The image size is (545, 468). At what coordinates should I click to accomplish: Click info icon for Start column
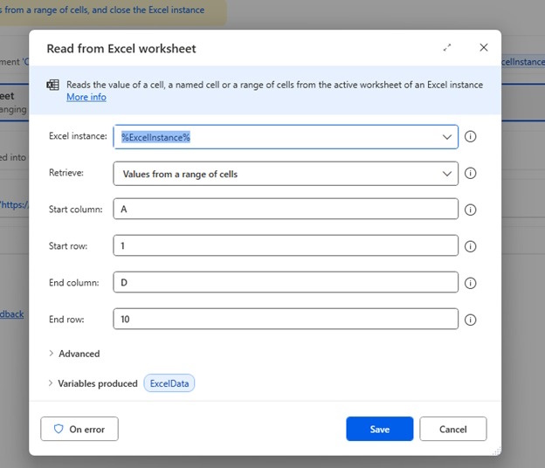pyautogui.click(x=470, y=210)
